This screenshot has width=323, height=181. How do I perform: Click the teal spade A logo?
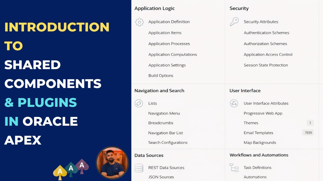tap(71, 169)
